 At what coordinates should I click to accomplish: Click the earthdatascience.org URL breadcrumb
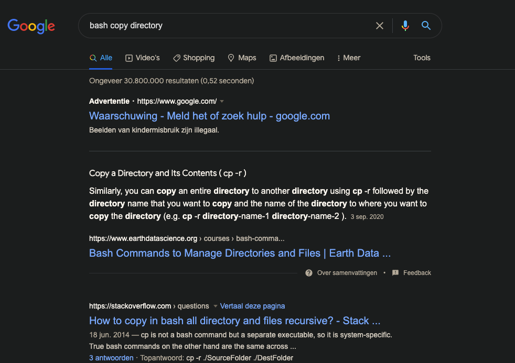pyautogui.click(x=187, y=238)
